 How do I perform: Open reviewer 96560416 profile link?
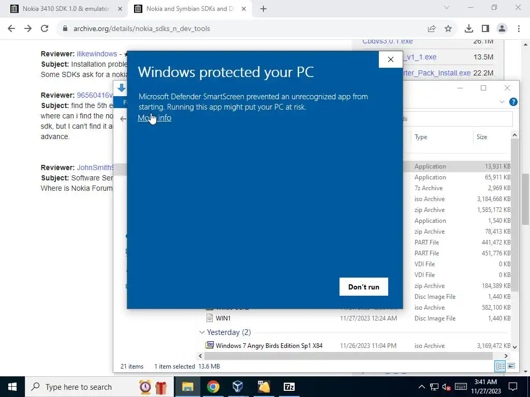pos(95,95)
